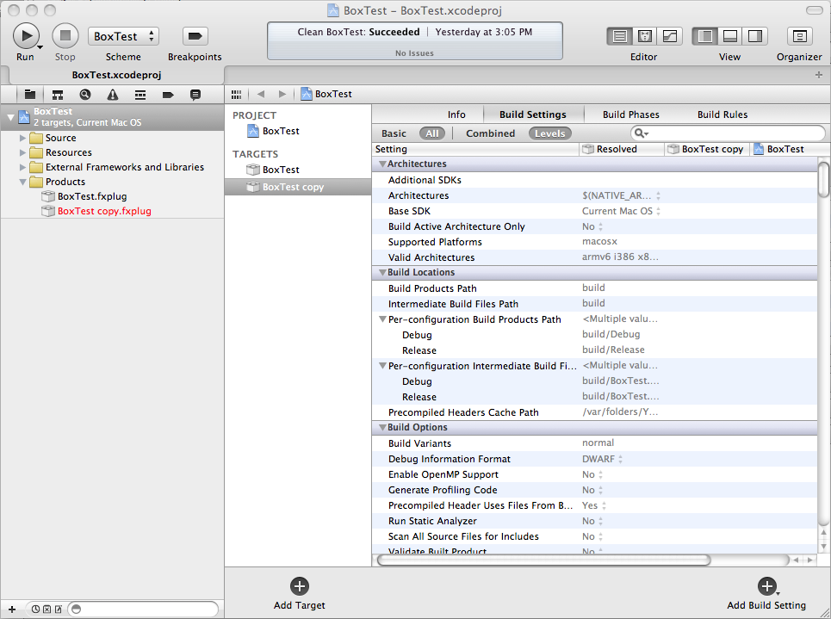The height and width of the screenshot is (619, 831).
Task: Open the Organizer window
Action: pyautogui.click(x=799, y=36)
